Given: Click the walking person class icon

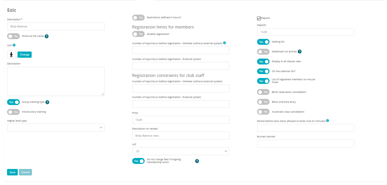Looking at the screenshot, I should click(11, 55).
